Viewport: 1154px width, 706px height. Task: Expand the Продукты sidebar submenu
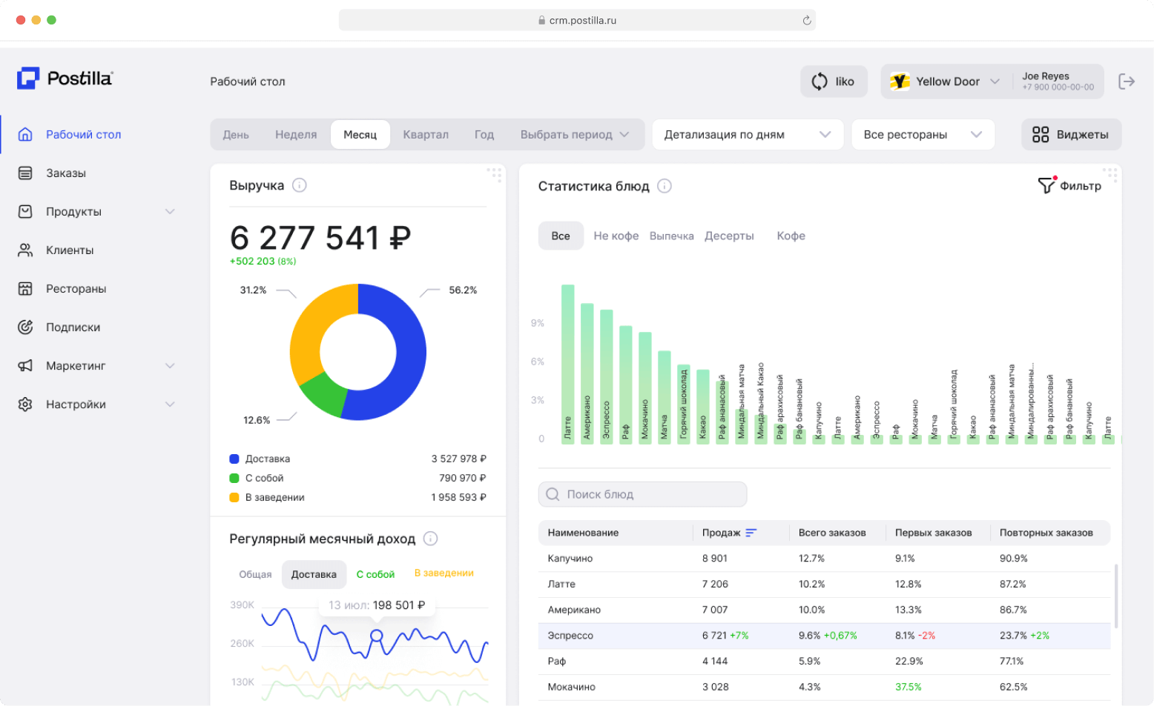(x=170, y=212)
